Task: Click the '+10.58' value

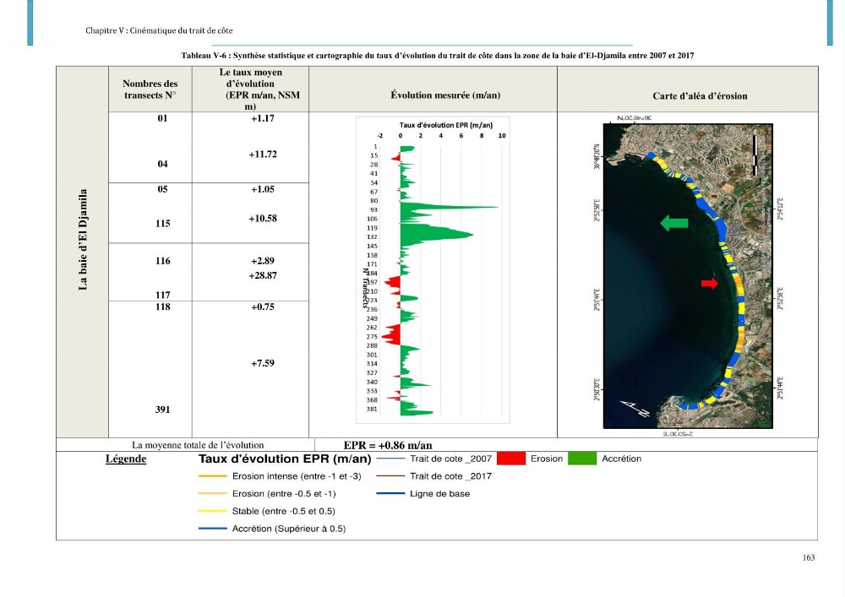Action: click(263, 219)
